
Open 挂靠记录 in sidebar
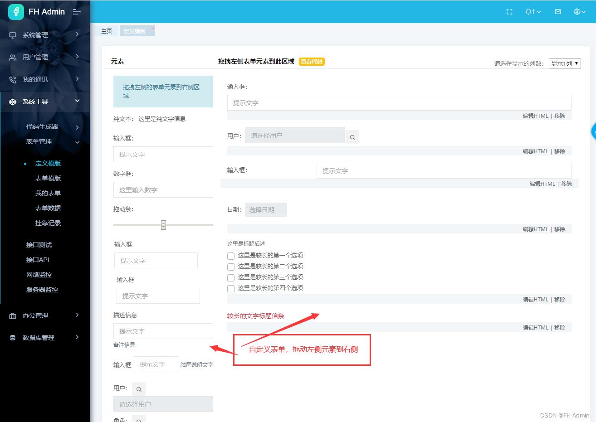[x=48, y=223]
